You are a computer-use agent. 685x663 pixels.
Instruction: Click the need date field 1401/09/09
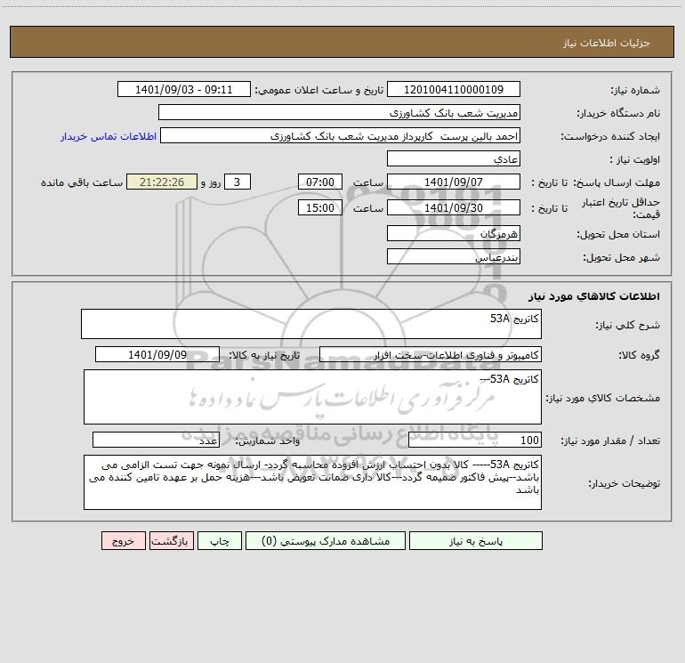tap(157, 354)
